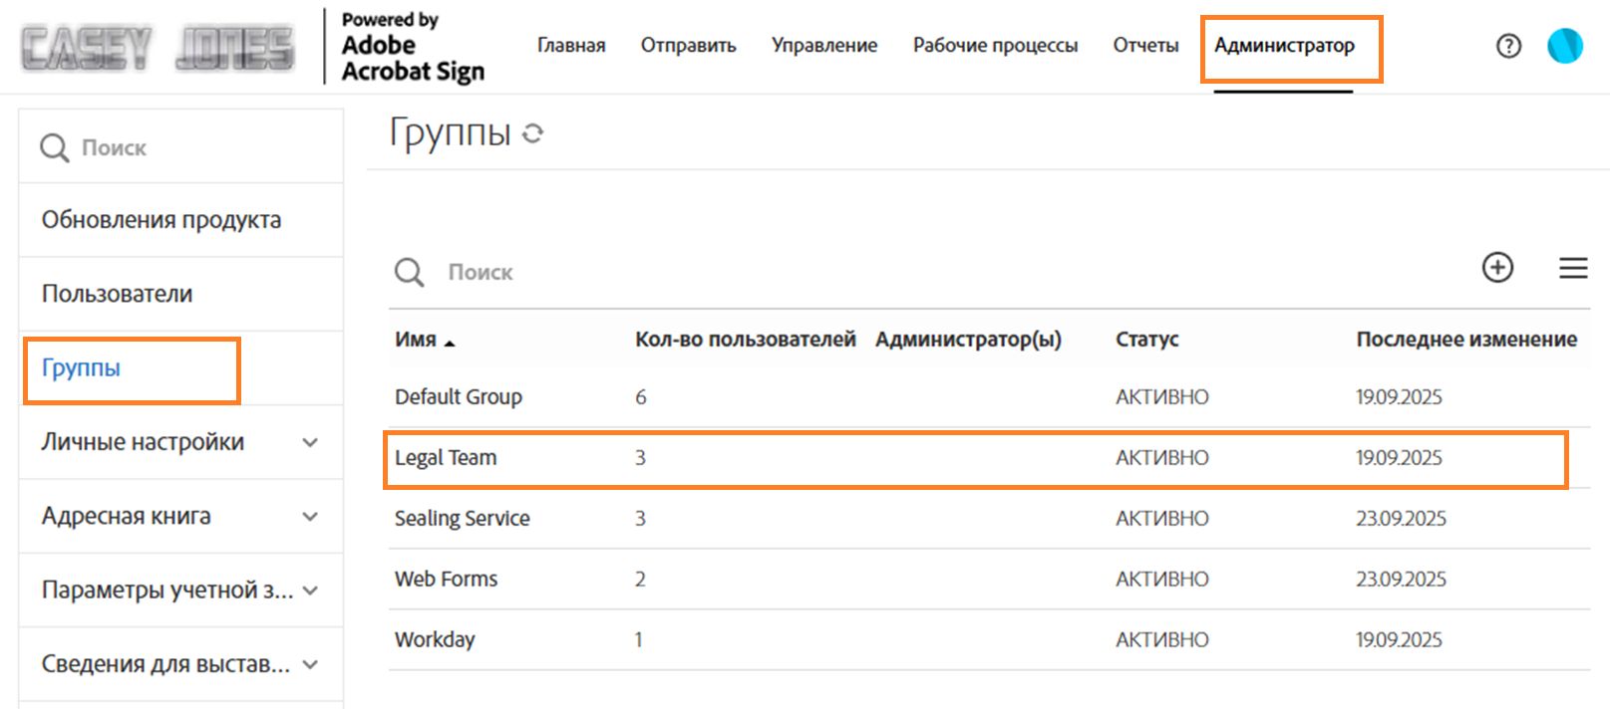
Task: Sort groups by Имя column
Action: 416,340
